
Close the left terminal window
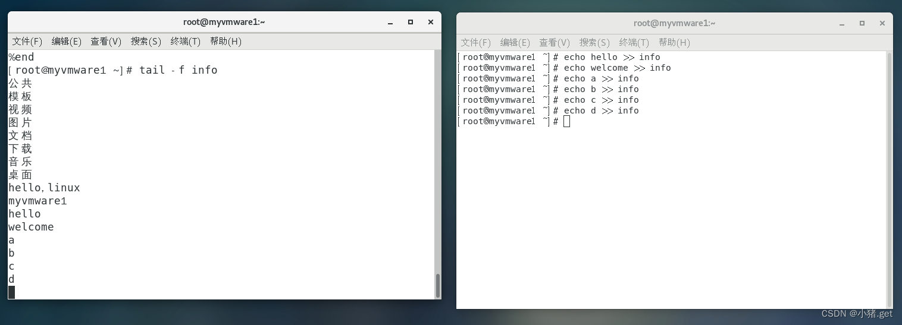click(431, 22)
